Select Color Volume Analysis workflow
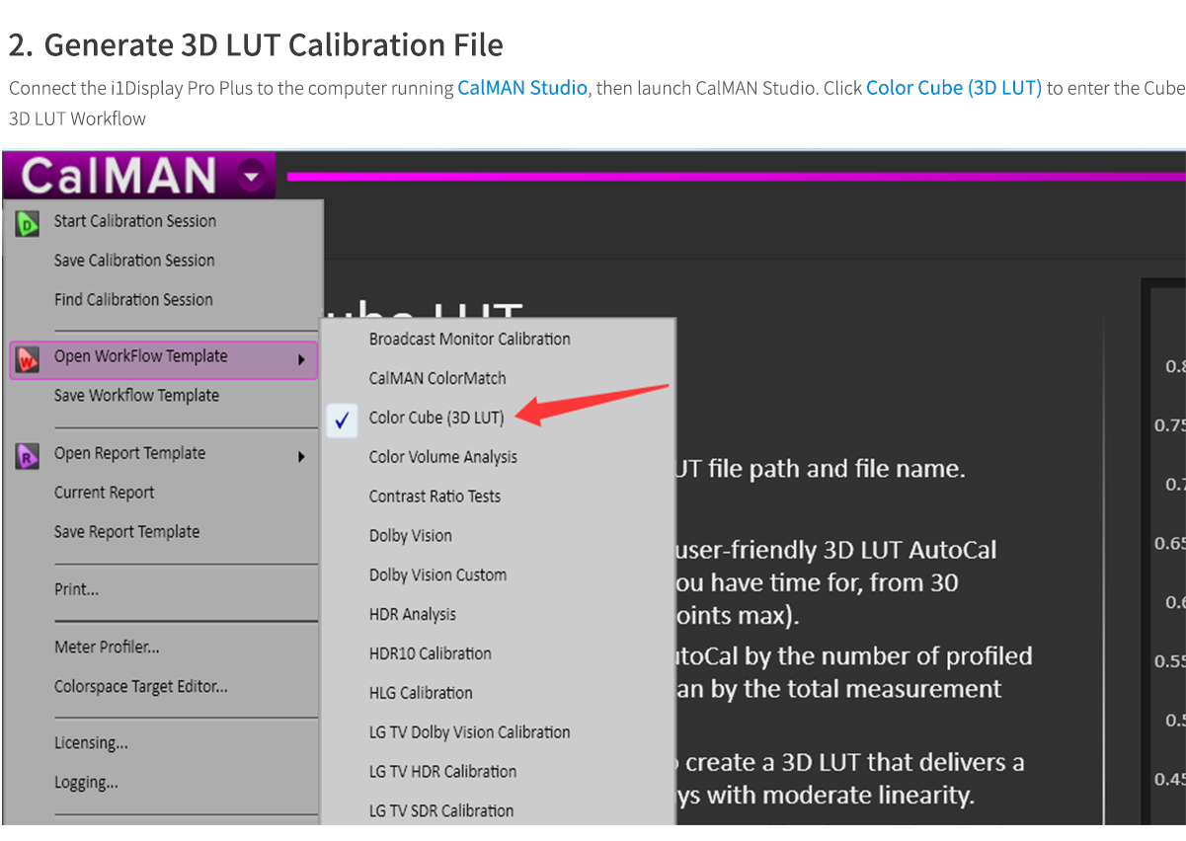This screenshot has width=1186, height=841. pyautogui.click(x=443, y=457)
